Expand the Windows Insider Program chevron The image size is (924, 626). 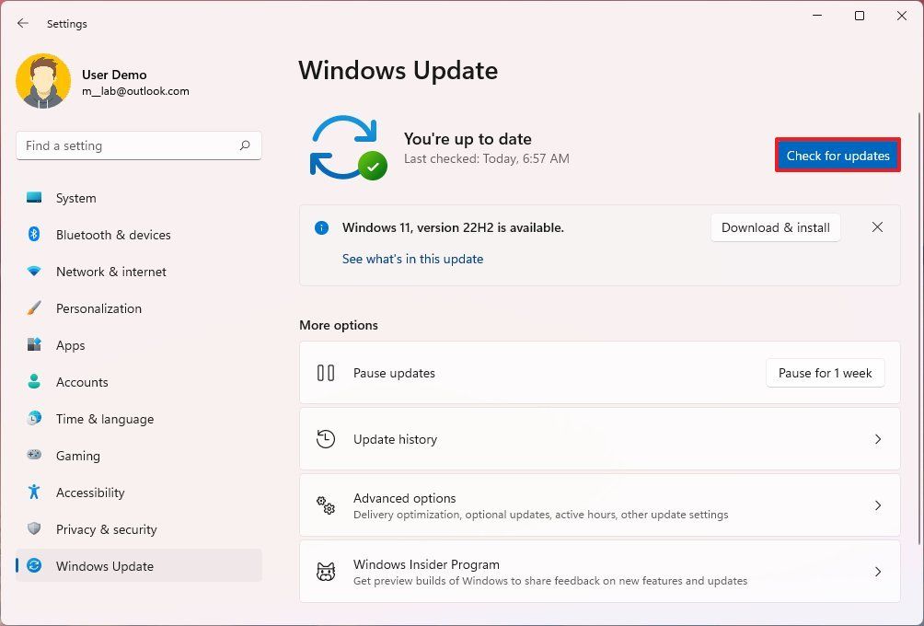[x=877, y=572]
